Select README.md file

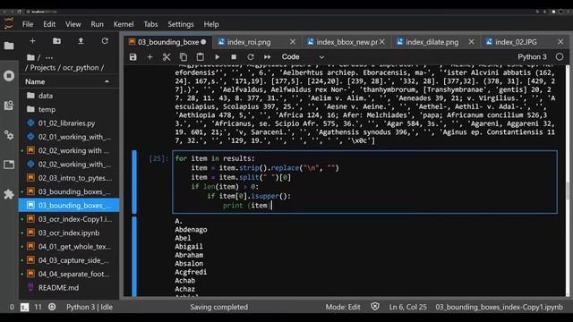click(69, 288)
